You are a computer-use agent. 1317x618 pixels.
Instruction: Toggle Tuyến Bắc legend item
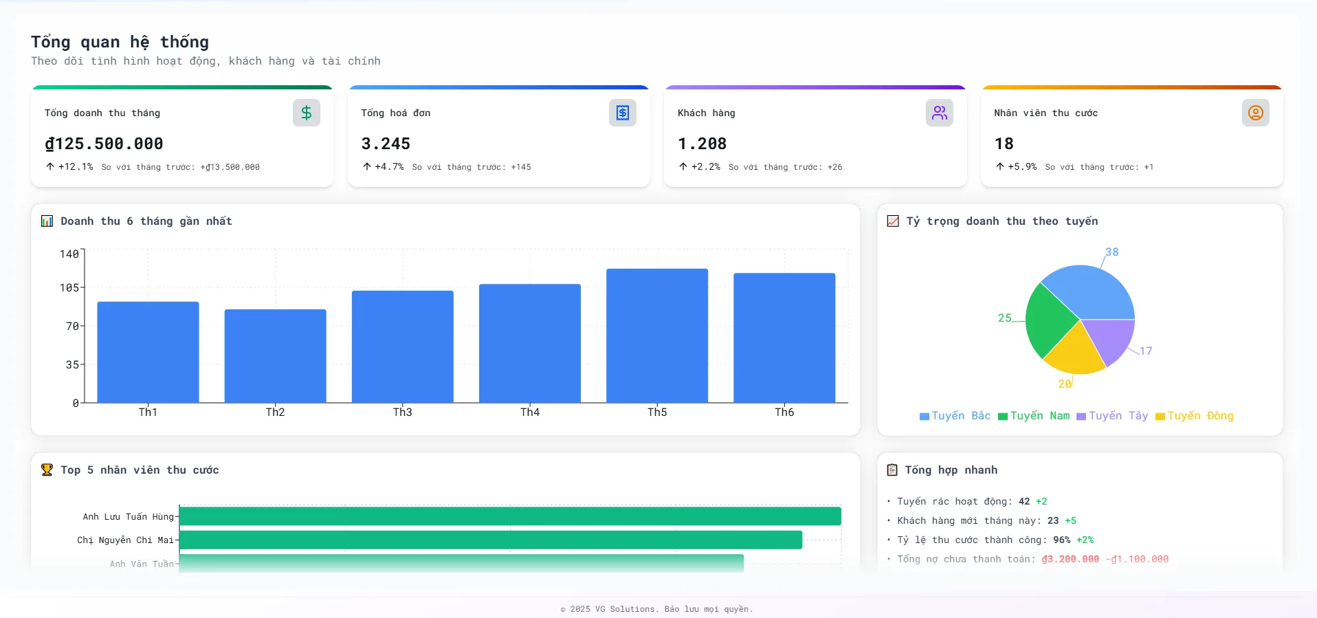(x=955, y=416)
